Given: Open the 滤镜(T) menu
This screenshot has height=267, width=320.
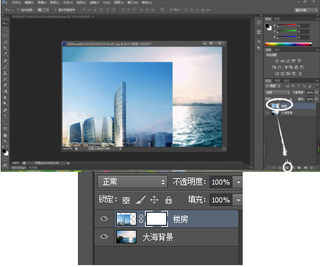Looking at the screenshot, I should (94, 3).
